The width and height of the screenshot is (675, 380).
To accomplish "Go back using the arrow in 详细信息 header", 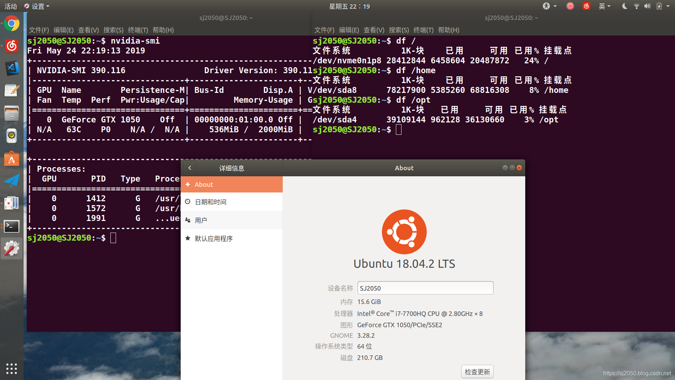I will click(x=189, y=168).
